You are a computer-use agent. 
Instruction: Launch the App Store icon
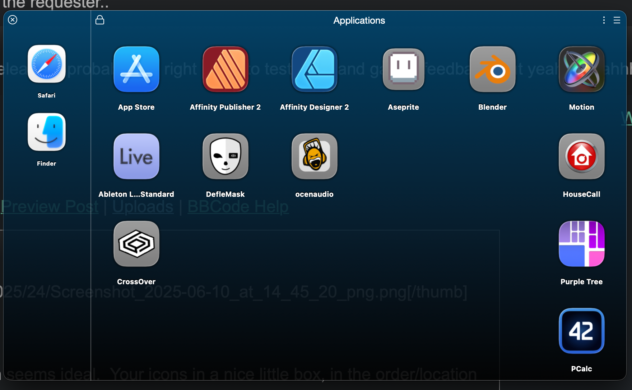point(136,69)
